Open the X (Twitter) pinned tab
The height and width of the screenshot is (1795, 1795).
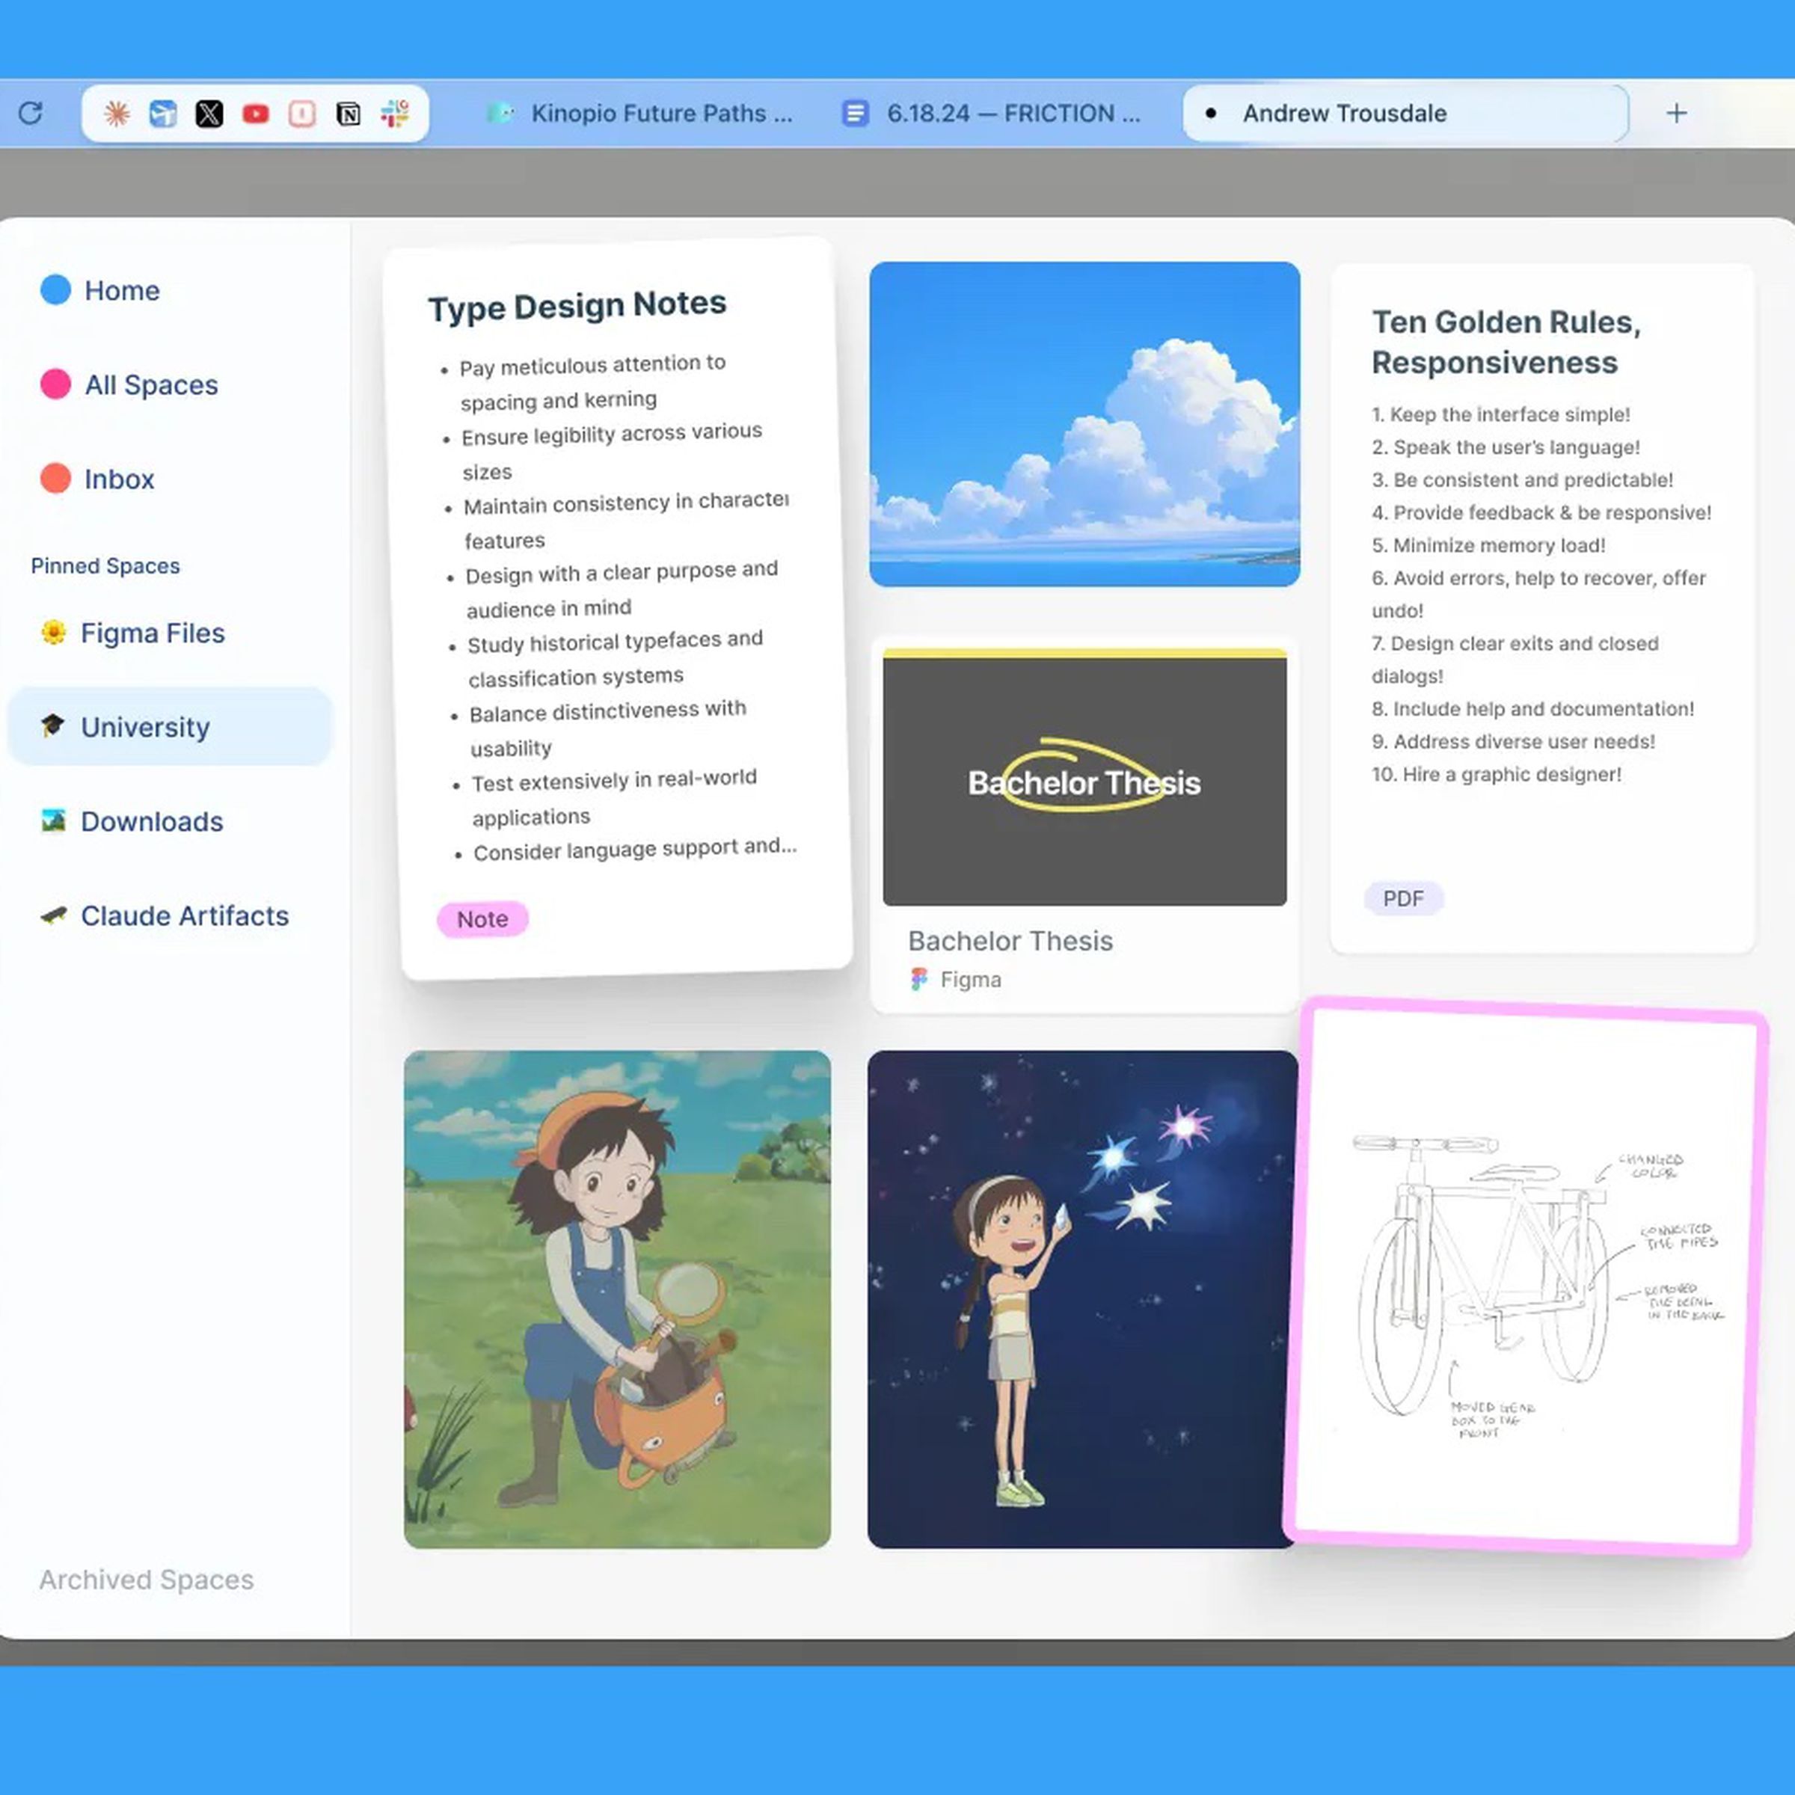(x=209, y=114)
